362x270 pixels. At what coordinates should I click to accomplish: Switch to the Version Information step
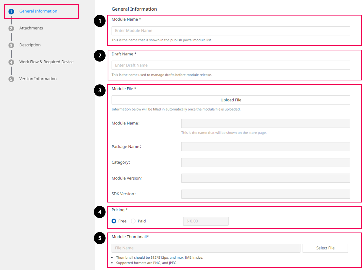click(x=38, y=79)
